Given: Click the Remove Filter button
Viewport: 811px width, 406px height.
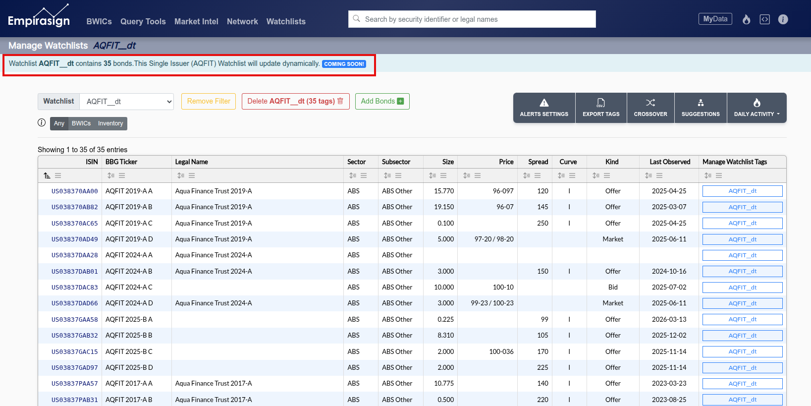Looking at the screenshot, I should coord(209,101).
